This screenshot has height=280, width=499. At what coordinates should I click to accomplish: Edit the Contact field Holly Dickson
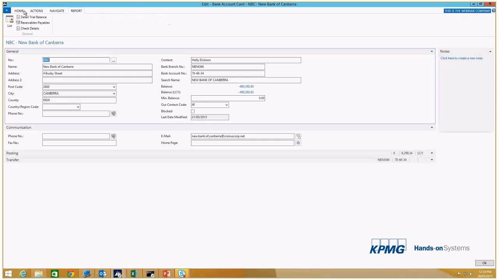(x=246, y=60)
